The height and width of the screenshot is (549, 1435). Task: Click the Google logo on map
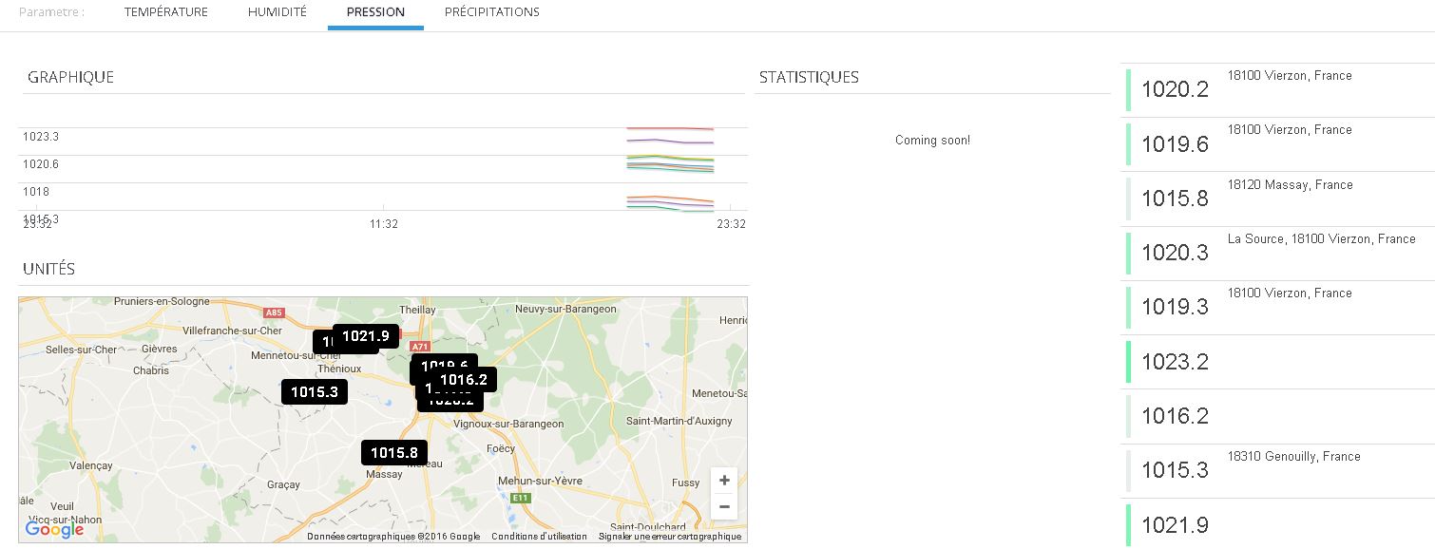pyautogui.click(x=54, y=529)
